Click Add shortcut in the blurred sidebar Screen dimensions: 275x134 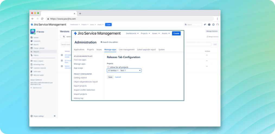36,88
